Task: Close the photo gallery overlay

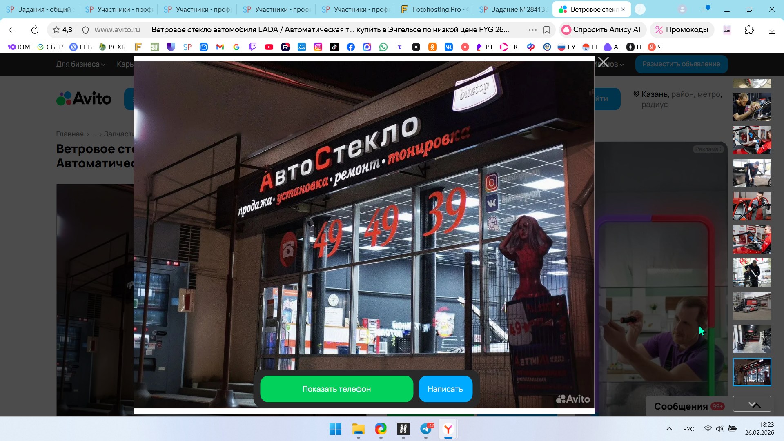Action: (x=603, y=62)
